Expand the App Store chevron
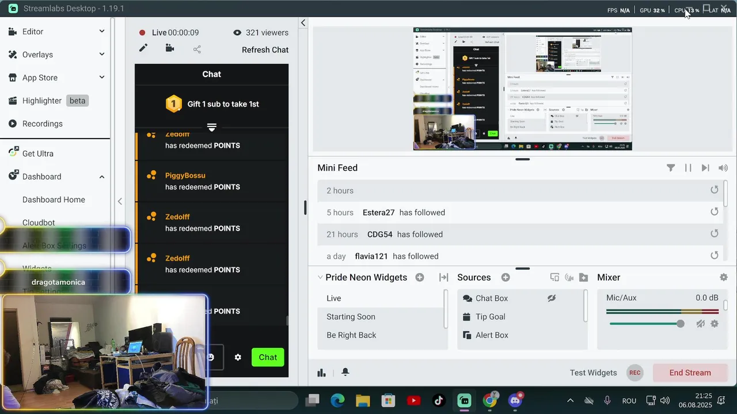Screen dimensions: 737x414 [102, 78]
